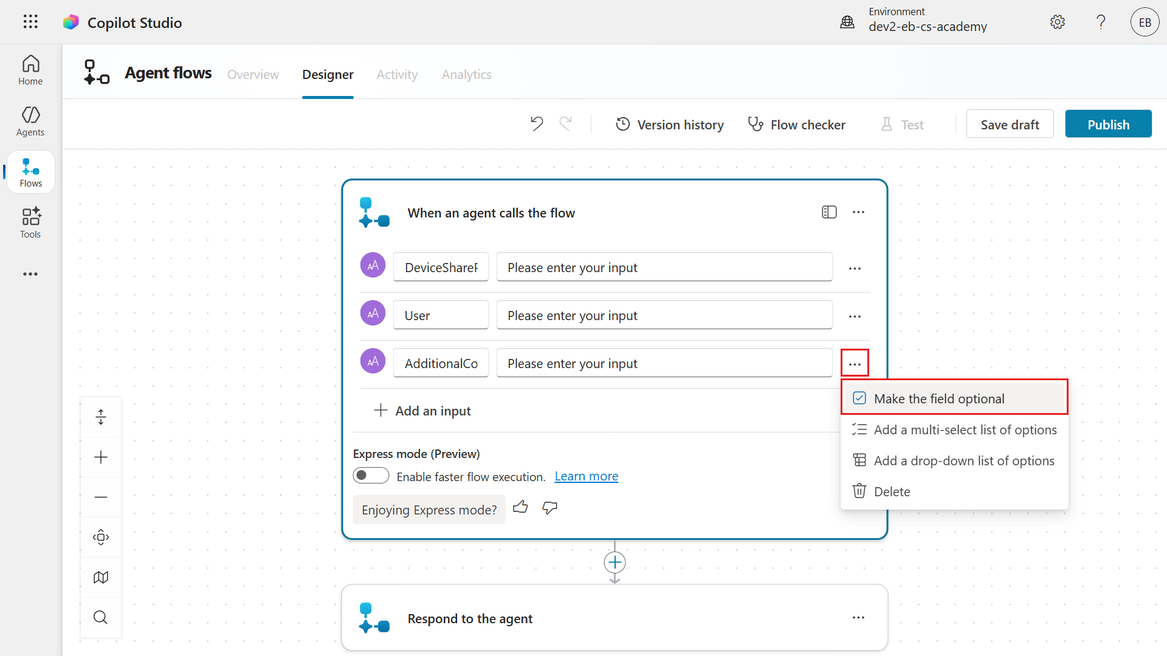Switch to the Overview tab
This screenshot has width=1167, height=656.
[253, 74]
